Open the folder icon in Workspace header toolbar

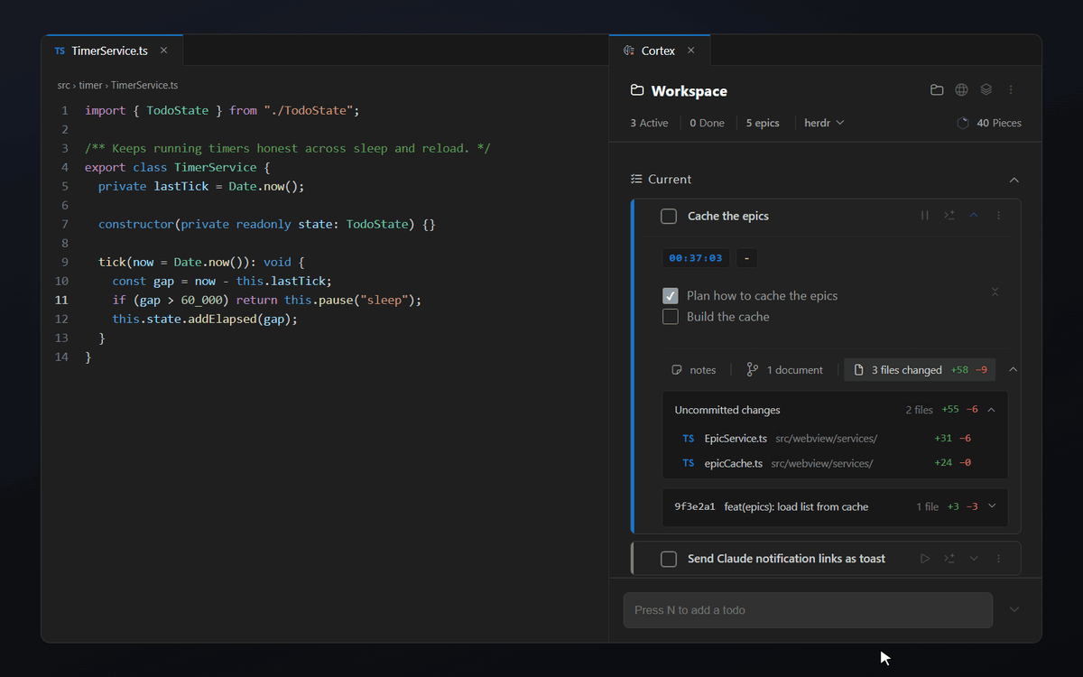(937, 90)
